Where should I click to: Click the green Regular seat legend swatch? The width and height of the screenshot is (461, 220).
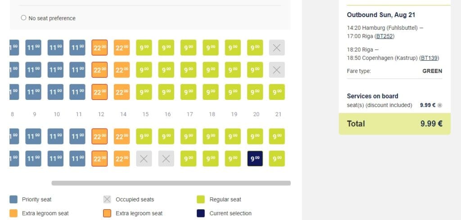tap(201, 199)
